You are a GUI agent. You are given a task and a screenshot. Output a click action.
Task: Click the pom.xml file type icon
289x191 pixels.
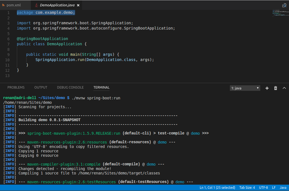tap(3, 5)
